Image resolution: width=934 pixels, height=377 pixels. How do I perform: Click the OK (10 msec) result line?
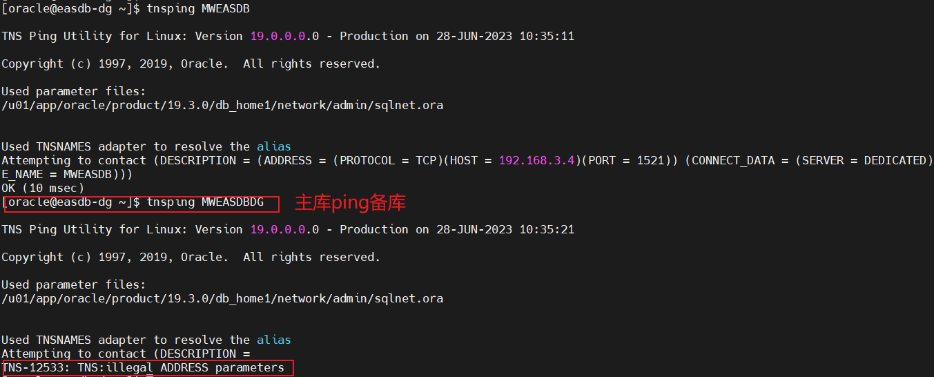[43, 188]
